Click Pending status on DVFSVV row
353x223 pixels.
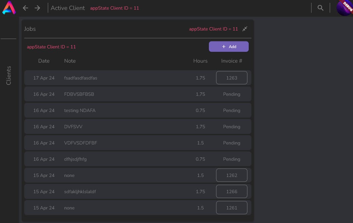[x=231, y=127]
